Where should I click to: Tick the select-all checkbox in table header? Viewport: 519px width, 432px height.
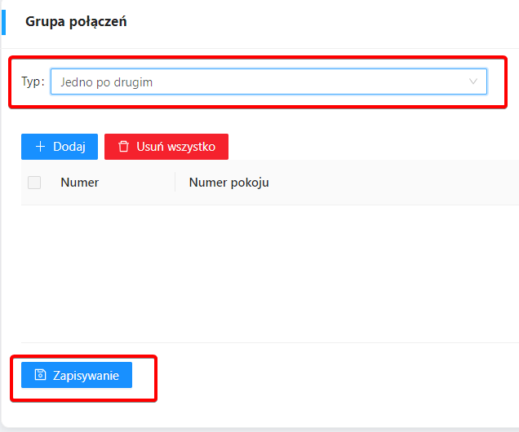[x=34, y=183]
